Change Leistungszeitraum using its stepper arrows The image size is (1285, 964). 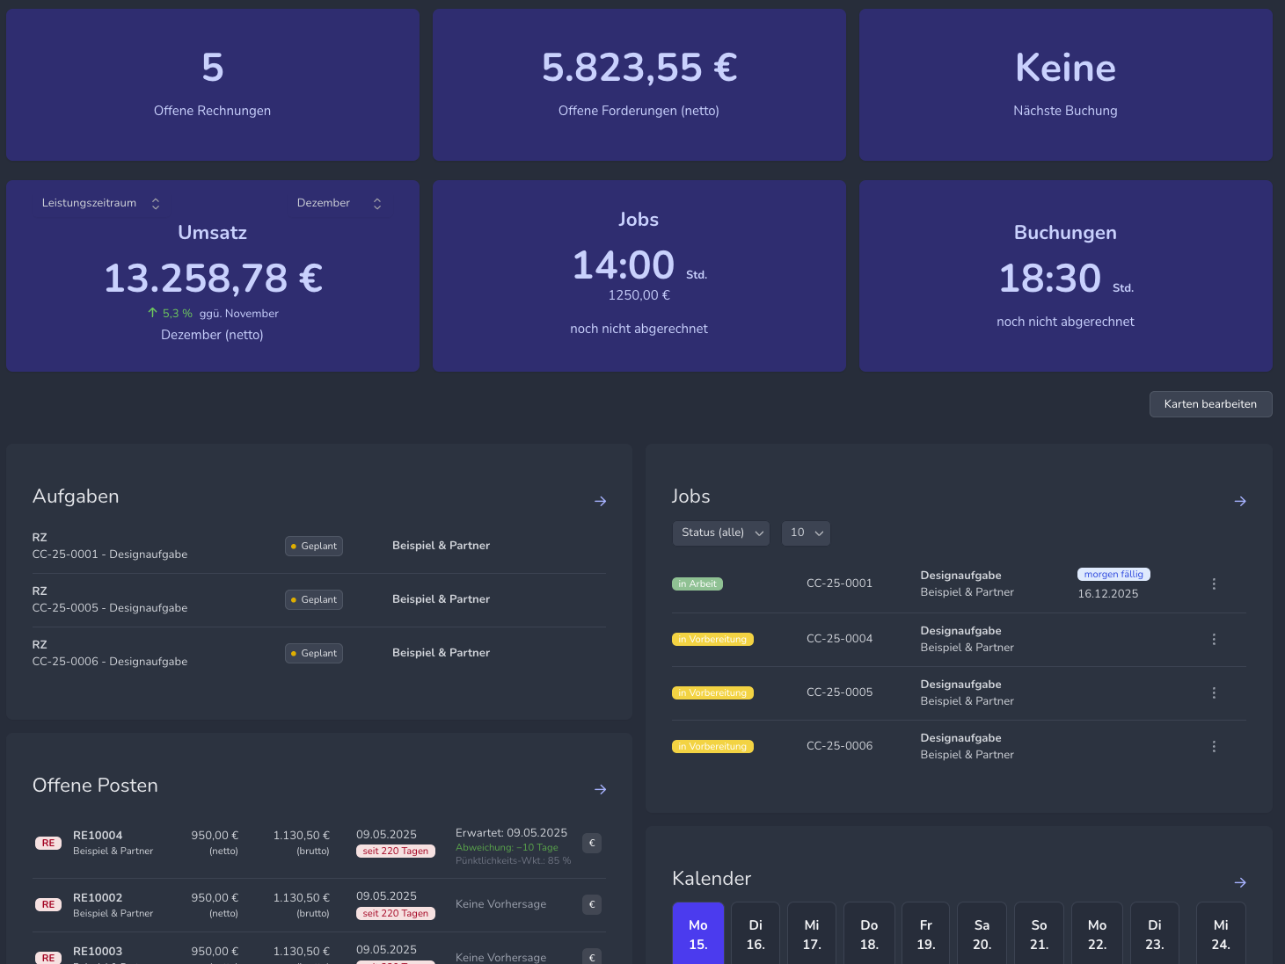coord(155,203)
